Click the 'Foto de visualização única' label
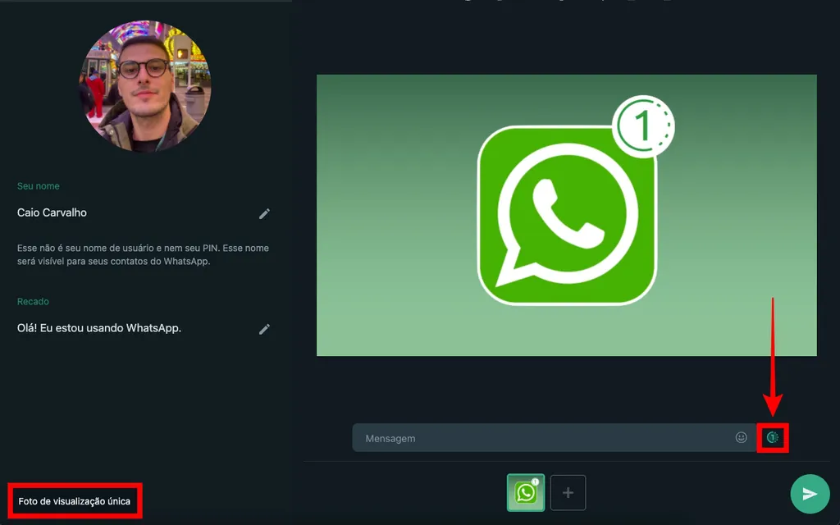Viewport: 840px width, 525px height. [74, 501]
